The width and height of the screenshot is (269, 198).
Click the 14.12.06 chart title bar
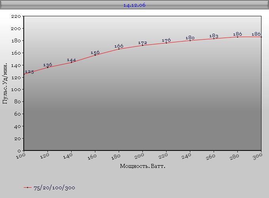pos(134,5)
